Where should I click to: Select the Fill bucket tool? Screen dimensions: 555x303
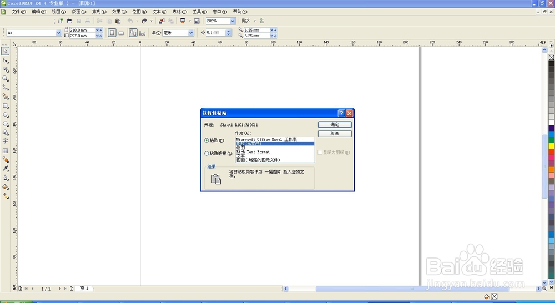pyautogui.click(x=6, y=186)
